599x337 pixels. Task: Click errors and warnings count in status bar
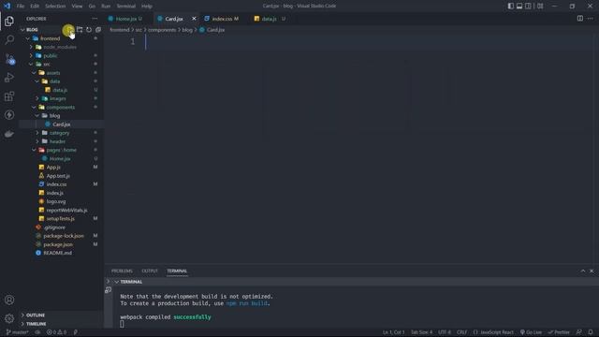(x=56, y=332)
